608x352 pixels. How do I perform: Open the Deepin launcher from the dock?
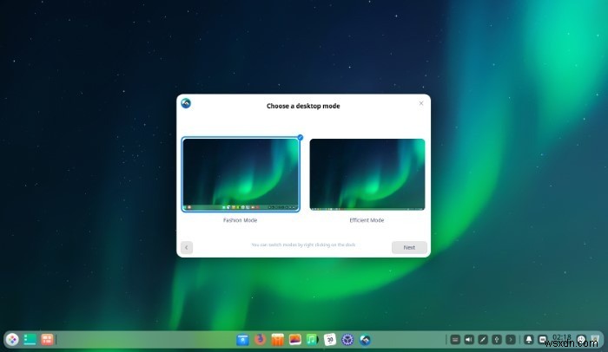(12, 340)
